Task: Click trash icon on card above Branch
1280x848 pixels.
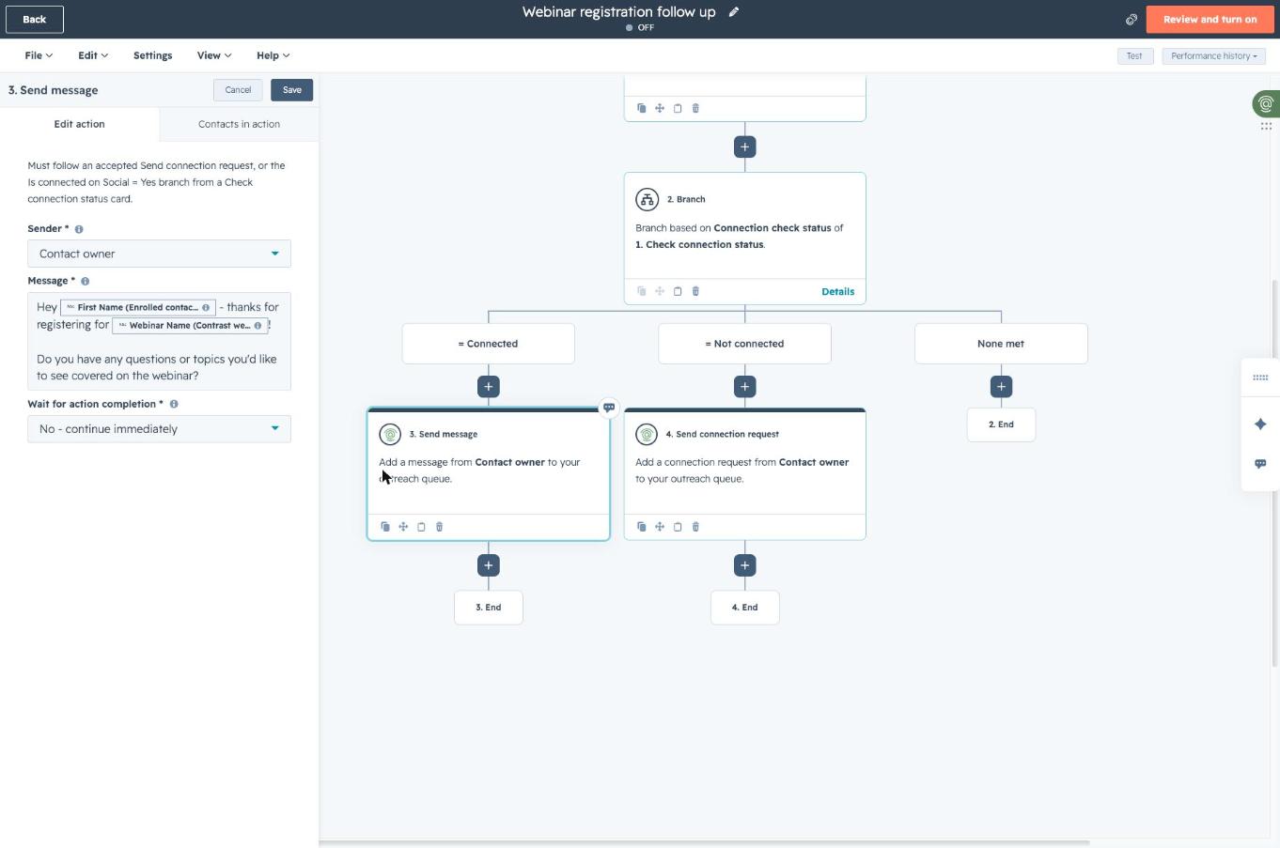Action: coord(695,108)
